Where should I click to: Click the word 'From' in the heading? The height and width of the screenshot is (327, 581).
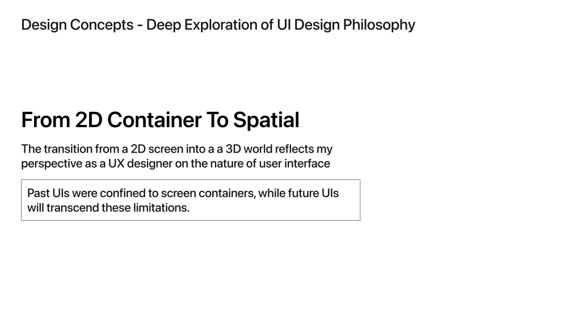tap(45, 120)
